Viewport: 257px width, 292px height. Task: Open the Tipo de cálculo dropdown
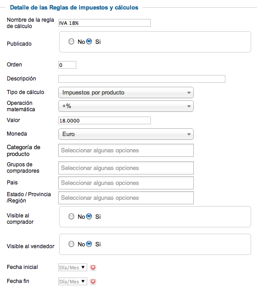click(x=126, y=93)
